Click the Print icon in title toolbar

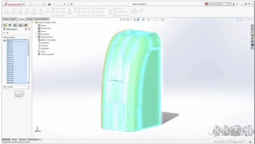point(49,4)
